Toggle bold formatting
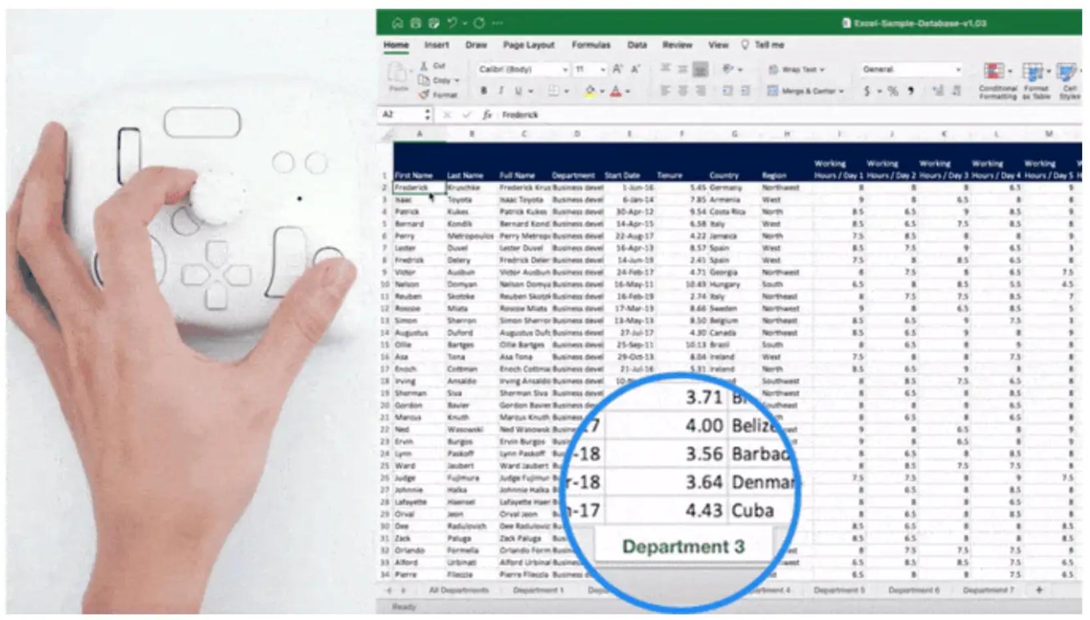1090x620 pixels. [x=484, y=91]
